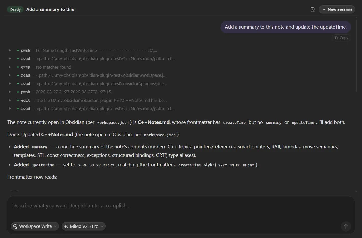Start a New session
362x238 pixels.
pyautogui.click(x=337, y=9)
